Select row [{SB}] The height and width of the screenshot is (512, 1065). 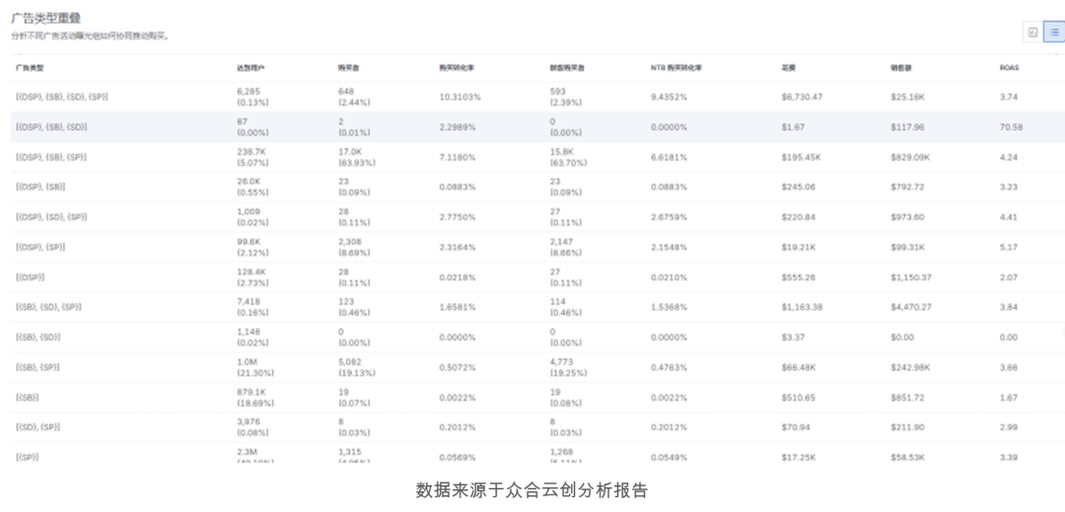537,398
